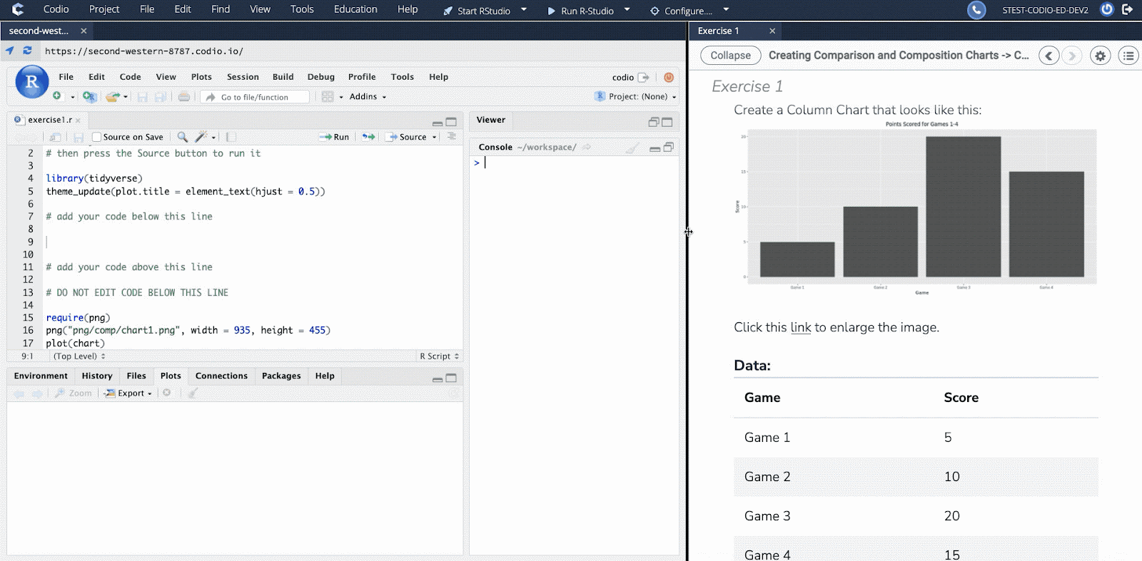Click the "# add your code below this line" comment

click(129, 216)
